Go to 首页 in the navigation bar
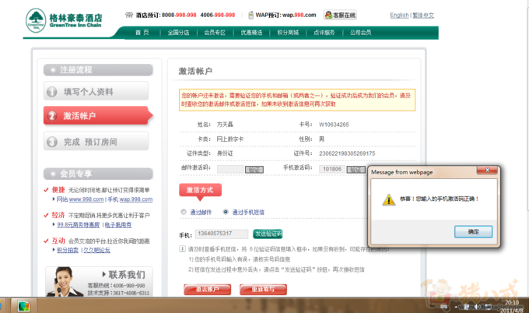 [x=142, y=33]
